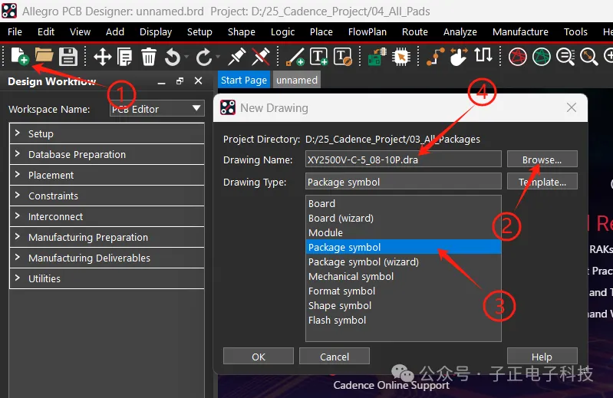Click OK in New Drawing dialog
The image size is (613, 398).
pyautogui.click(x=259, y=357)
